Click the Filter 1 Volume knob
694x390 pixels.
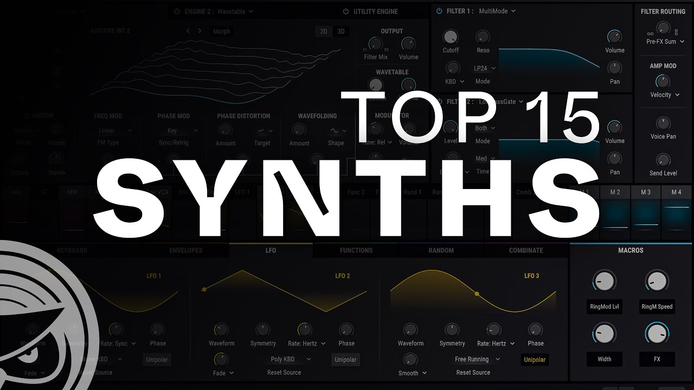point(614,37)
